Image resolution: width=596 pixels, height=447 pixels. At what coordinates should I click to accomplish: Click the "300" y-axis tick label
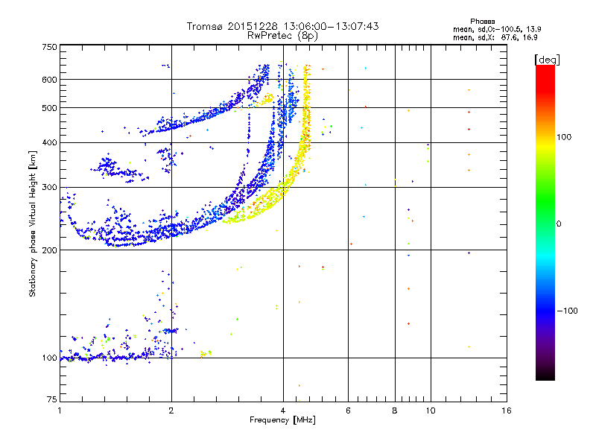coord(49,187)
